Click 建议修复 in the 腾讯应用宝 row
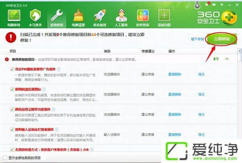 (148, 114)
